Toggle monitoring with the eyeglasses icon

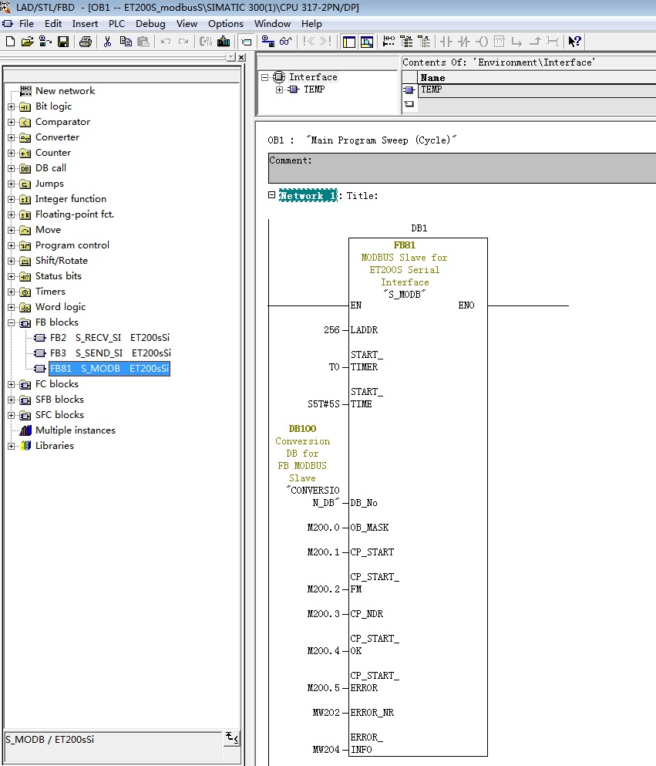tap(285, 42)
